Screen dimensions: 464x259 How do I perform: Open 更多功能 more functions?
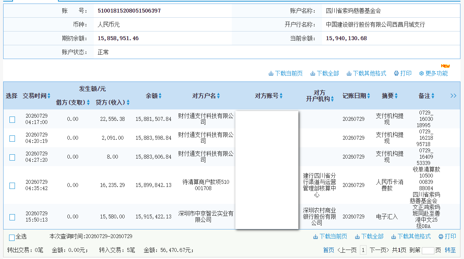click(434, 73)
